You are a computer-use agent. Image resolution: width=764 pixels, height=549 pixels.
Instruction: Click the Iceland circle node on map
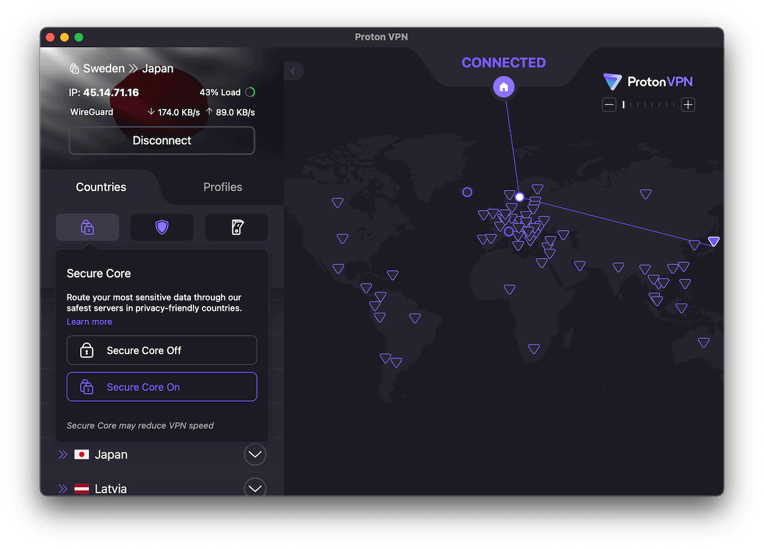[x=467, y=192]
